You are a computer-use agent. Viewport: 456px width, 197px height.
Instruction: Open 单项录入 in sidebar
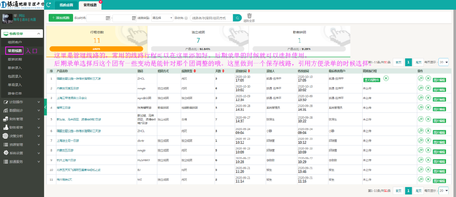[x=15, y=85]
